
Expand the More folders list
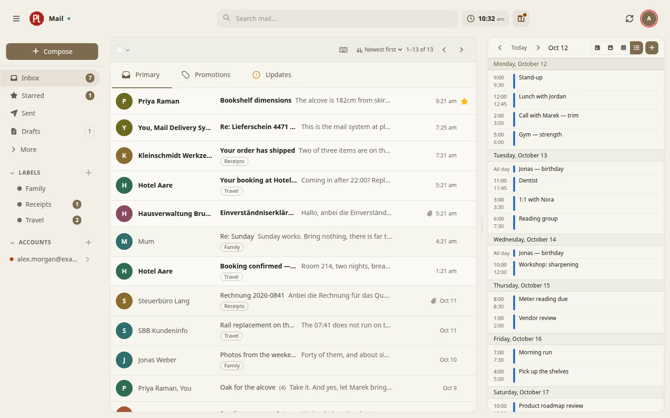coord(50,150)
